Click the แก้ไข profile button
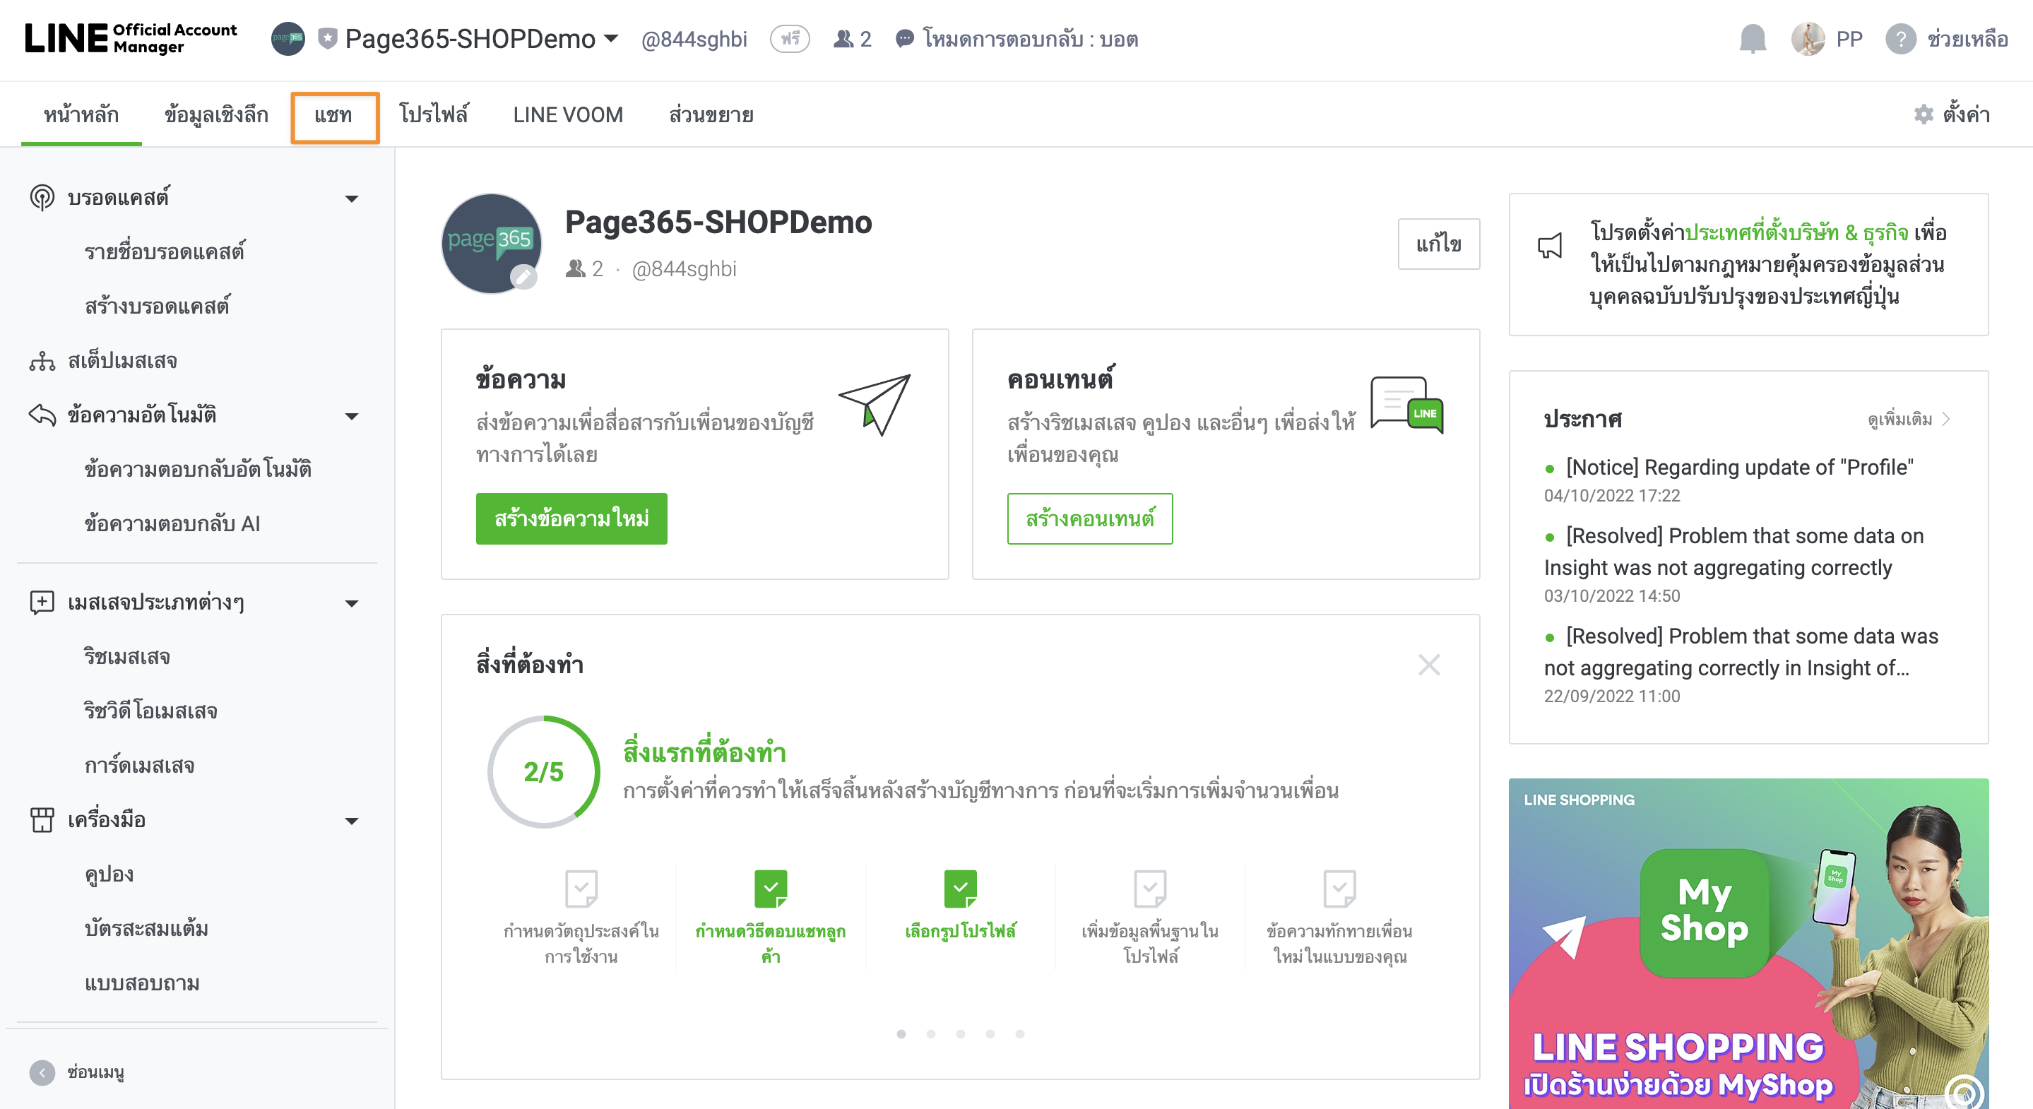Screen dimensions: 2033x1109 coord(1439,244)
